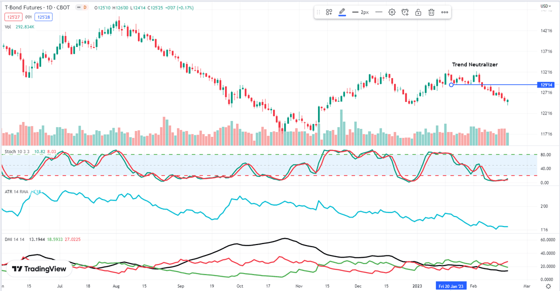This screenshot has width=560, height=291.
Task: Click the 292.834K volume value
Action: [x=25, y=27]
